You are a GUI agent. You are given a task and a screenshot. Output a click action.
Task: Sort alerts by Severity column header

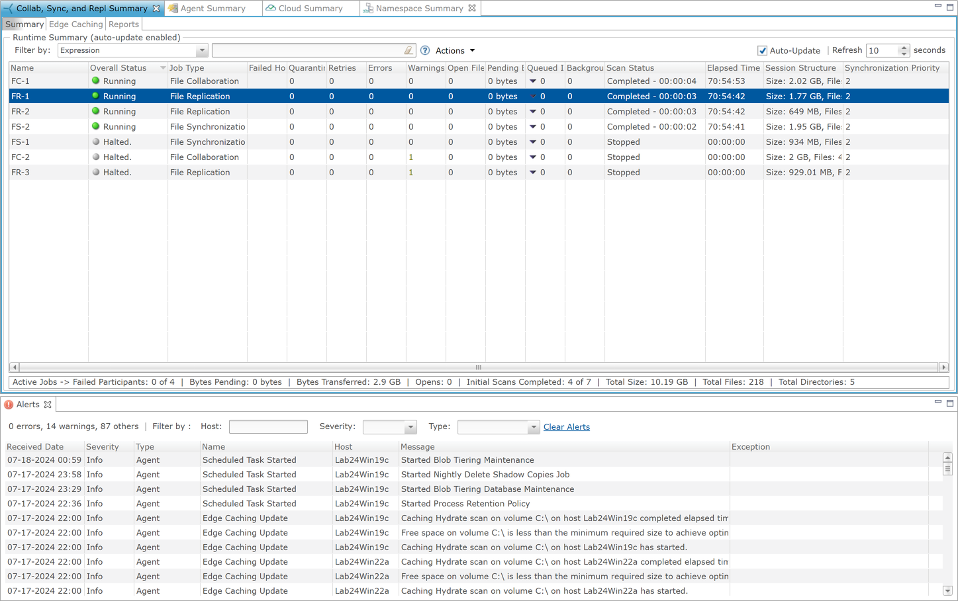point(109,447)
